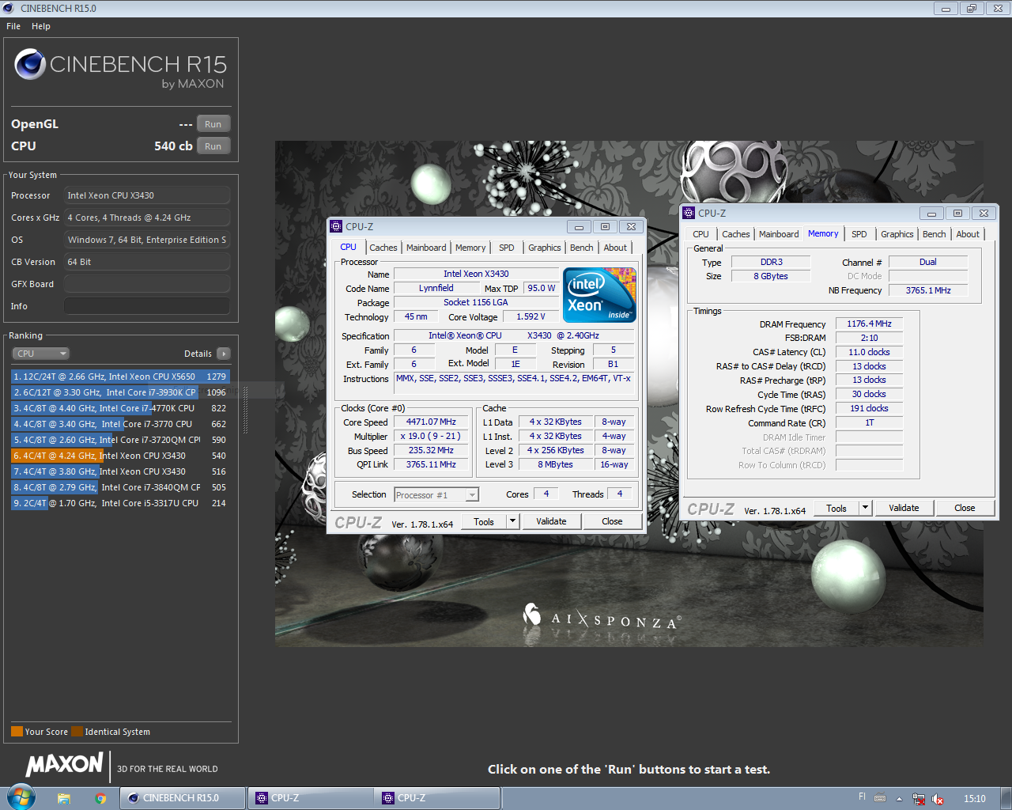Select Mainboard tab in right CPU-Z window

[x=779, y=234]
